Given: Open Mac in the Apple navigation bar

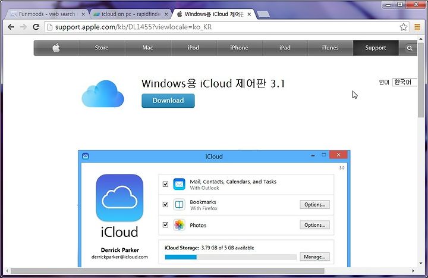Looking at the screenshot, I should pyautogui.click(x=147, y=48).
